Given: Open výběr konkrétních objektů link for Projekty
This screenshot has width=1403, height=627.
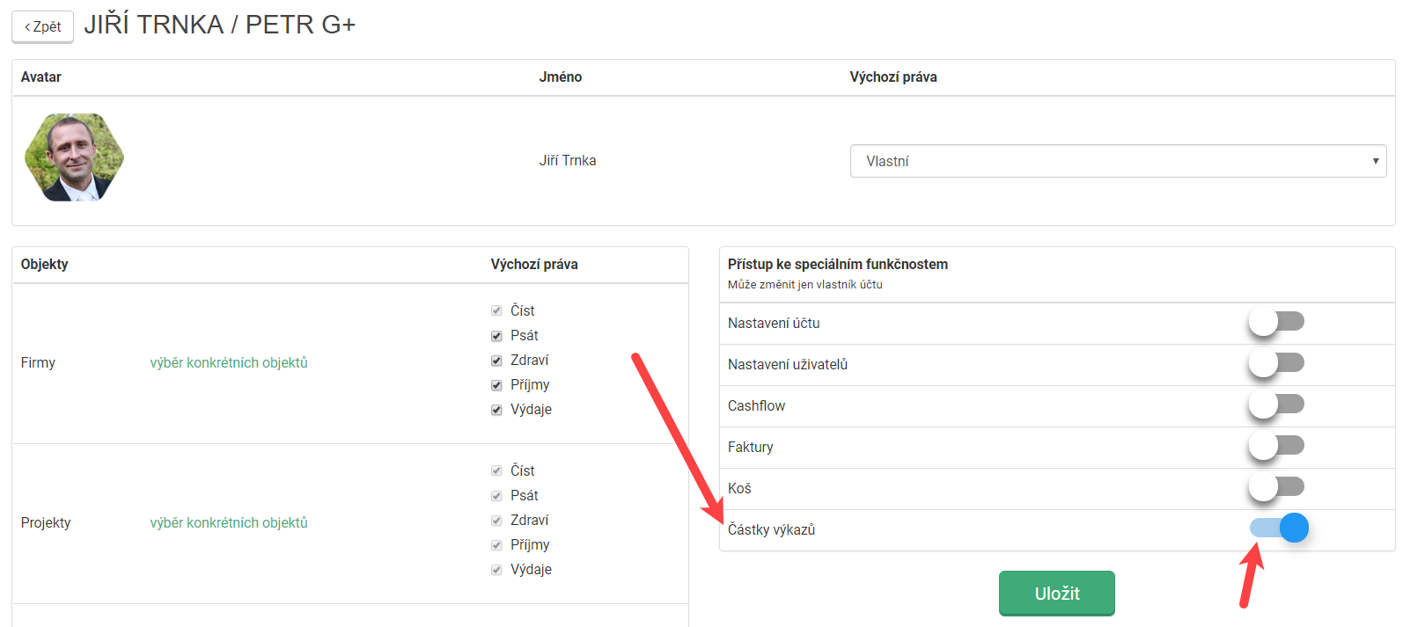Looking at the screenshot, I should 229,522.
